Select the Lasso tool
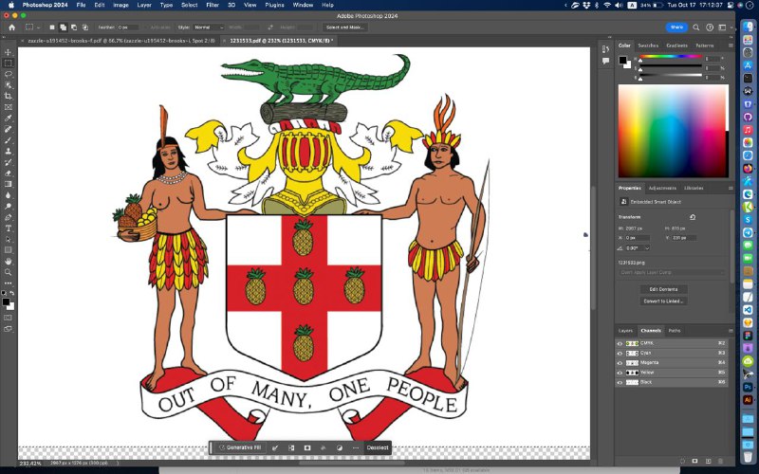The height and width of the screenshot is (474, 759). tap(9, 75)
